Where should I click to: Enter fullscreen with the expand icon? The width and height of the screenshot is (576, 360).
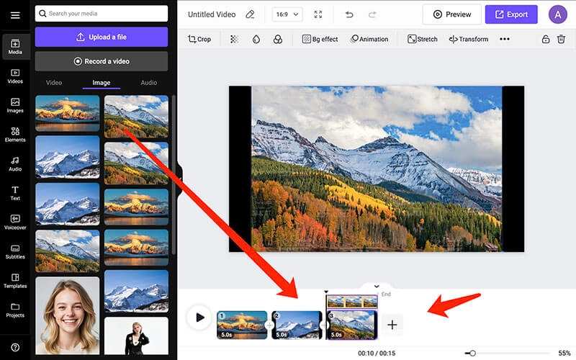318,14
